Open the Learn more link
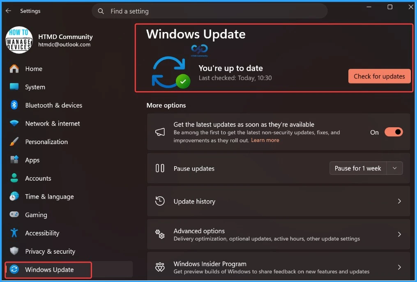The width and height of the screenshot is (417, 282). (265, 140)
